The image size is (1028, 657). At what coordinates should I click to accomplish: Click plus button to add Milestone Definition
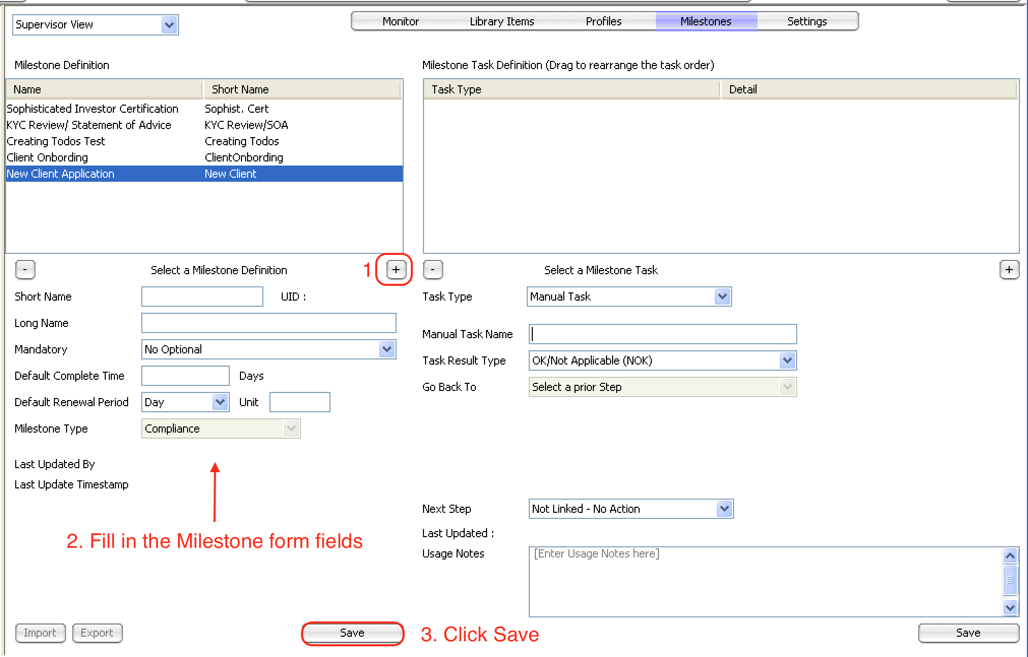(396, 270)
